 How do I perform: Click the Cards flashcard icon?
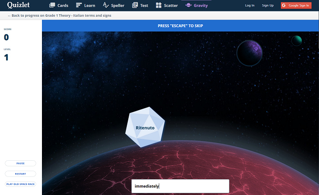52,5
